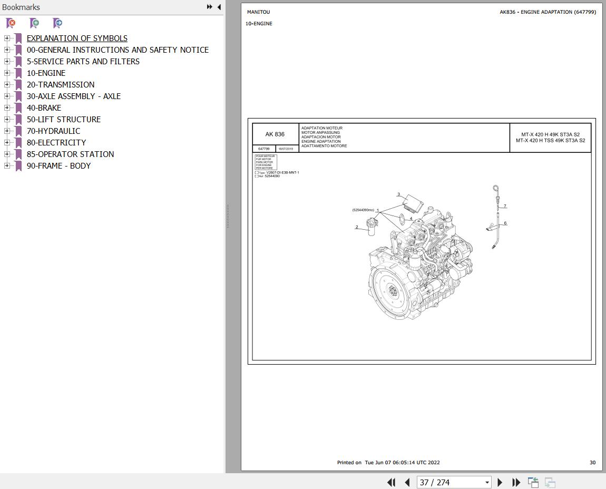Click the panel splitter grip handle
Viewport: 606px width, 489px height.
pyautogui.click(x=228, y=216)
